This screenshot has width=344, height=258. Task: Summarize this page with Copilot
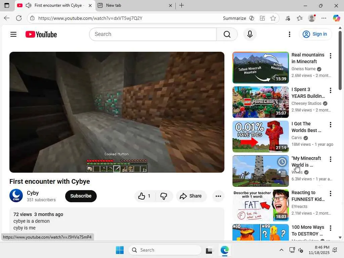(x=239, y=18)
